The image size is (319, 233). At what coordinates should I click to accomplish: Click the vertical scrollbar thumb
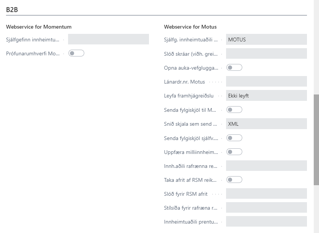point(316,139)
